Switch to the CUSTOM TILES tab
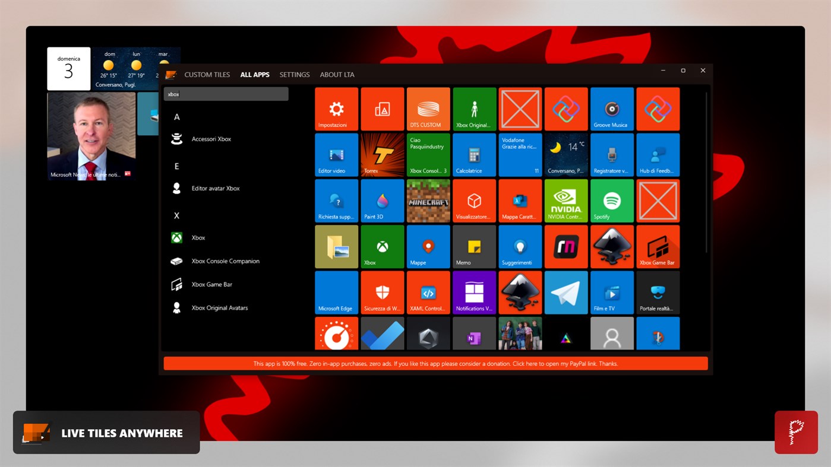This screenshot has height=467, width=831. pyautogui.click(x=207, y=74)
